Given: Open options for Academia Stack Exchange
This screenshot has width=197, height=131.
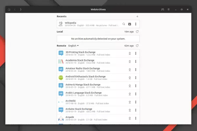Looking at the screenshot, I should [x=136, y=62].
